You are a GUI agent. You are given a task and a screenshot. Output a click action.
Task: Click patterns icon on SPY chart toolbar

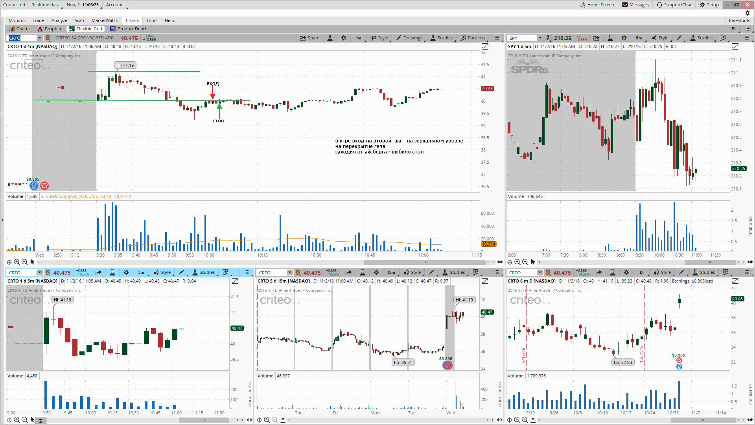(x=723, y=38)
